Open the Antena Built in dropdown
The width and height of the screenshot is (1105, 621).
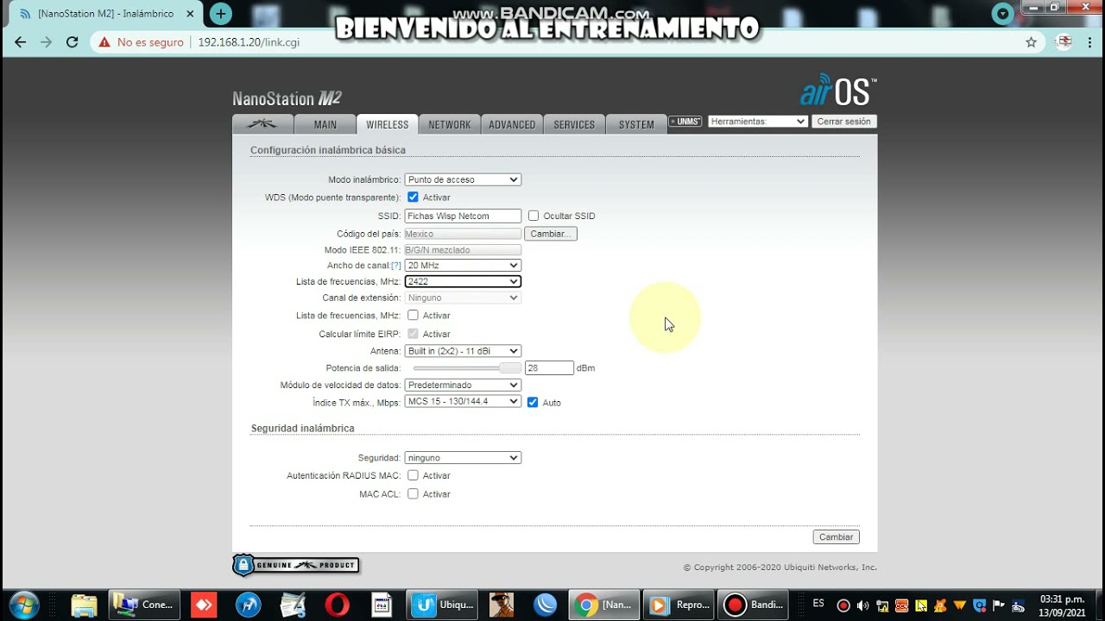point(463,351)
